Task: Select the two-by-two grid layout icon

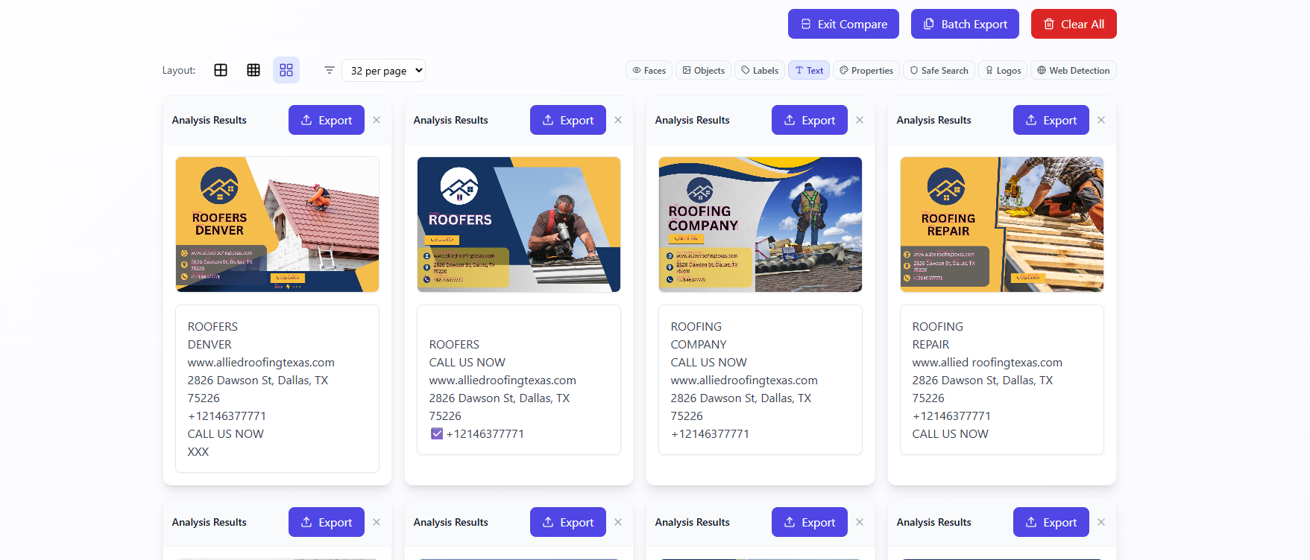Action: point(221,70)
